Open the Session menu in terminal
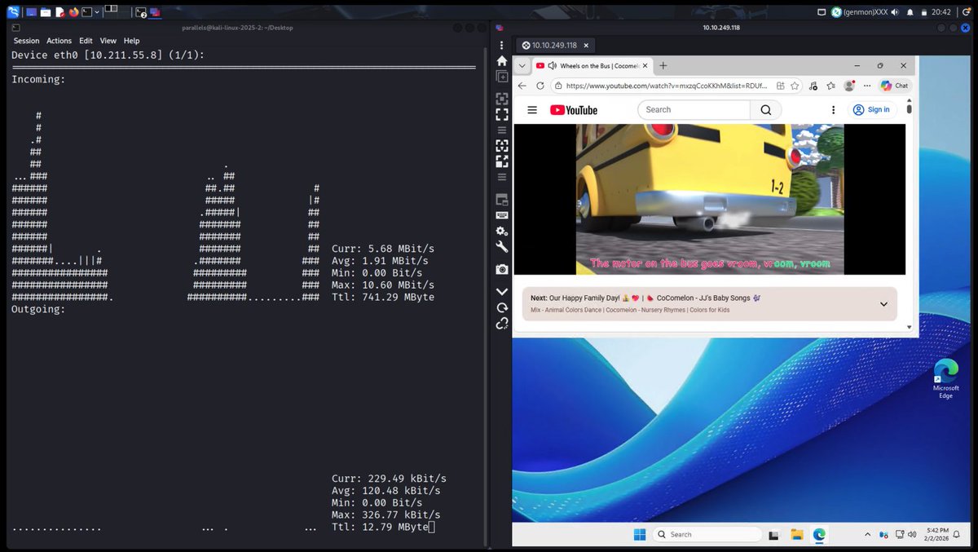Image resolution: width=978 pixels, height=552 pixels. point(26,41)
